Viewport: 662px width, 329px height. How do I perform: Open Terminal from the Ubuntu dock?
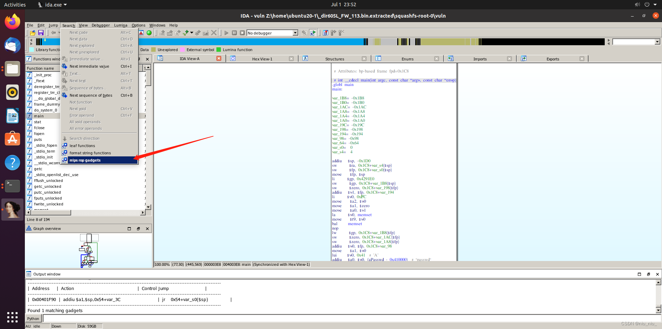tap(12, 186)
